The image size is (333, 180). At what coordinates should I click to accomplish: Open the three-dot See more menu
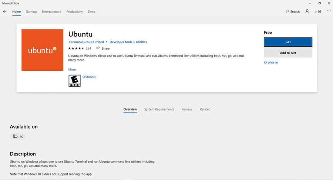click(329, 11)
